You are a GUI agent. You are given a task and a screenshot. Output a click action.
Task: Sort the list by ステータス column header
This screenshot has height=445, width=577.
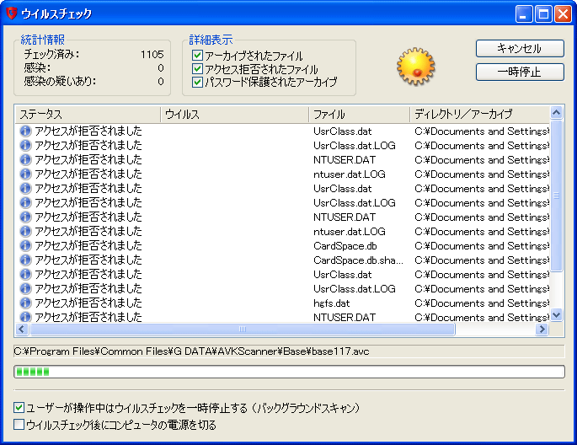88,114
